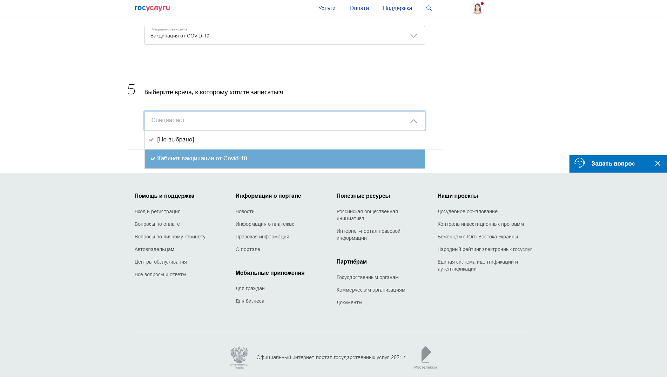667x377 pixels.
Task: Click inside the Специалист field
Action: click(284, 121)
